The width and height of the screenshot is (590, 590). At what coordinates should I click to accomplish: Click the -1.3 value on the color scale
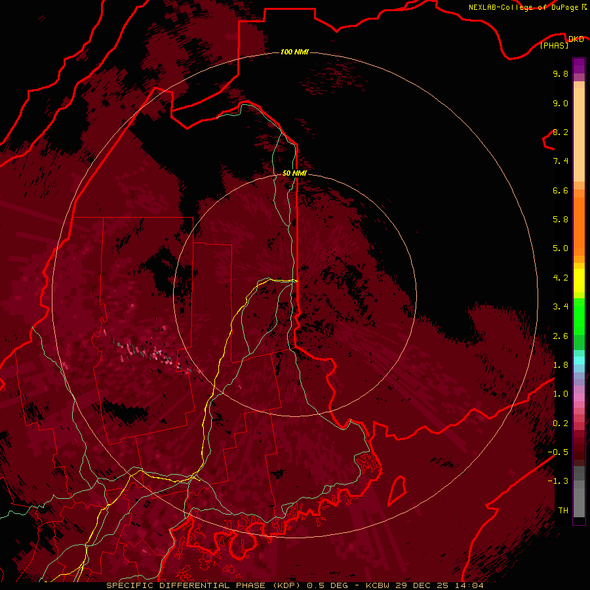[x=558, y=481]
